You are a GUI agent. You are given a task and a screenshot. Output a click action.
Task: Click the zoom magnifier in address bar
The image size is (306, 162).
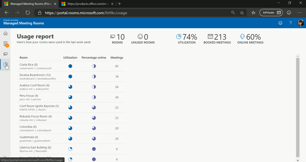click(233, 13)
